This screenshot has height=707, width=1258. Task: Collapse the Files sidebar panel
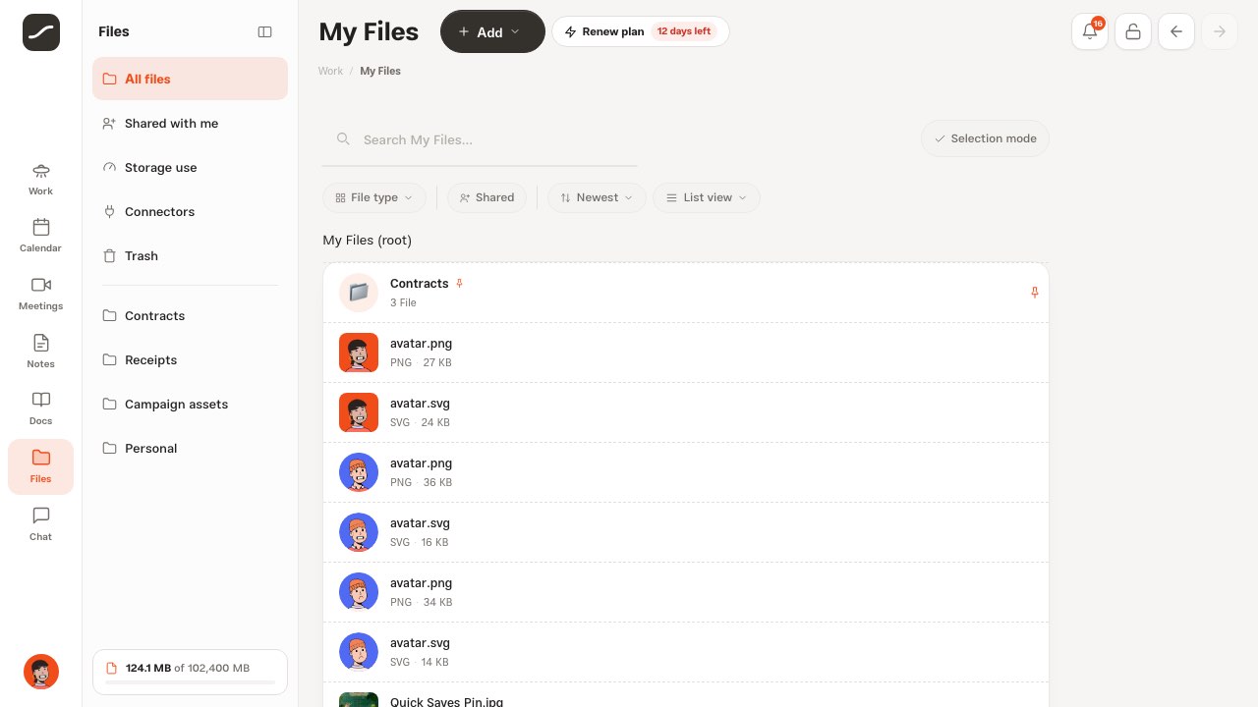(264, 31)
